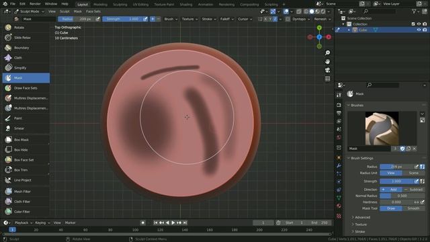The width and height of the screenshot is (430, 242).
Task: Select the Cloth brush tool
Action: 26,58
